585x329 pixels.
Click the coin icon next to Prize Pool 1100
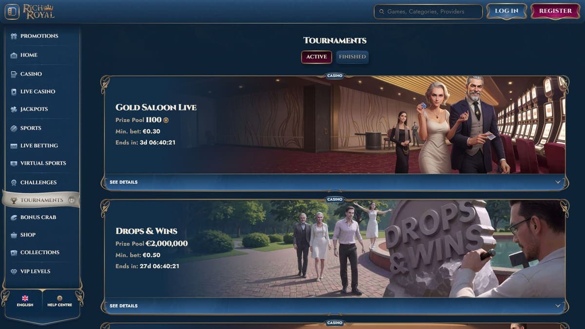click(x=166, y=120)
